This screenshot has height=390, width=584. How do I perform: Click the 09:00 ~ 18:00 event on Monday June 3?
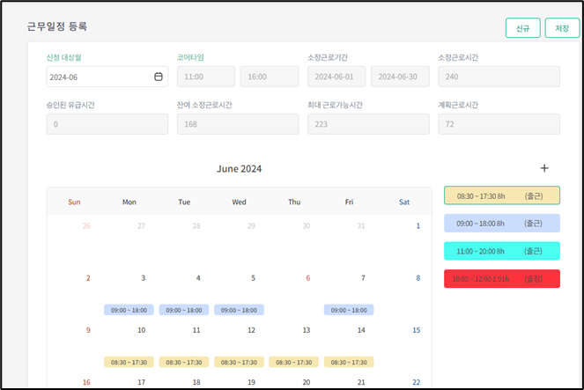129,310
